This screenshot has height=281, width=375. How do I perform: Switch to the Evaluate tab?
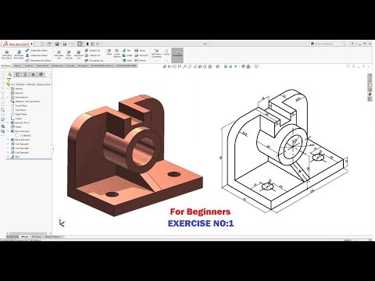click(70, 66)
